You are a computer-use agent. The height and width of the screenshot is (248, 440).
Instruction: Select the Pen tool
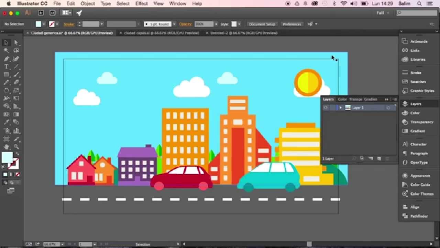click(6, 59)
